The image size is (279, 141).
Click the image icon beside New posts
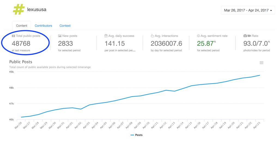click(60, 36)
